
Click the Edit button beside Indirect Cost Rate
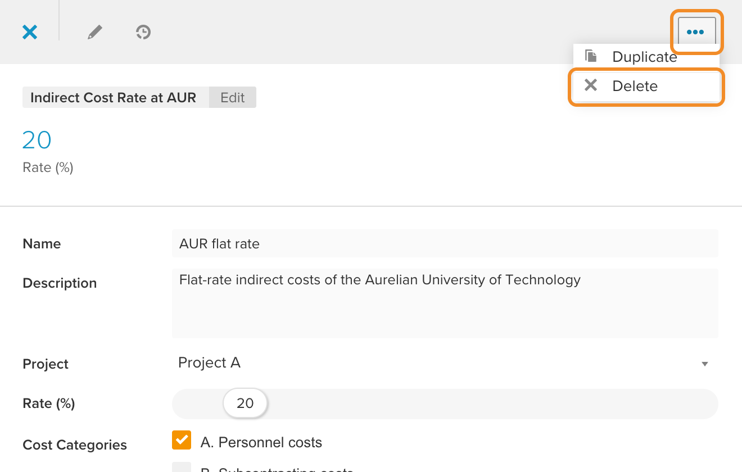click(233, 97)
